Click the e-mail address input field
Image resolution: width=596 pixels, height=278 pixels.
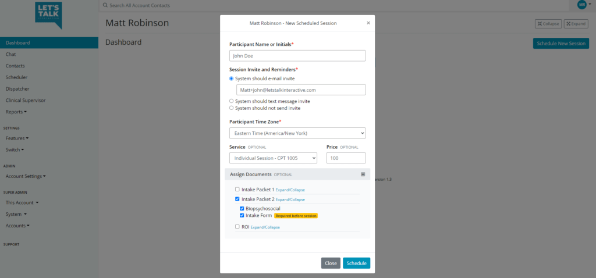coord(301,90)
